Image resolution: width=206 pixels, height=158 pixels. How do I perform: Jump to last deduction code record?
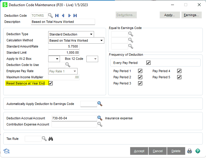pos(75,16)
